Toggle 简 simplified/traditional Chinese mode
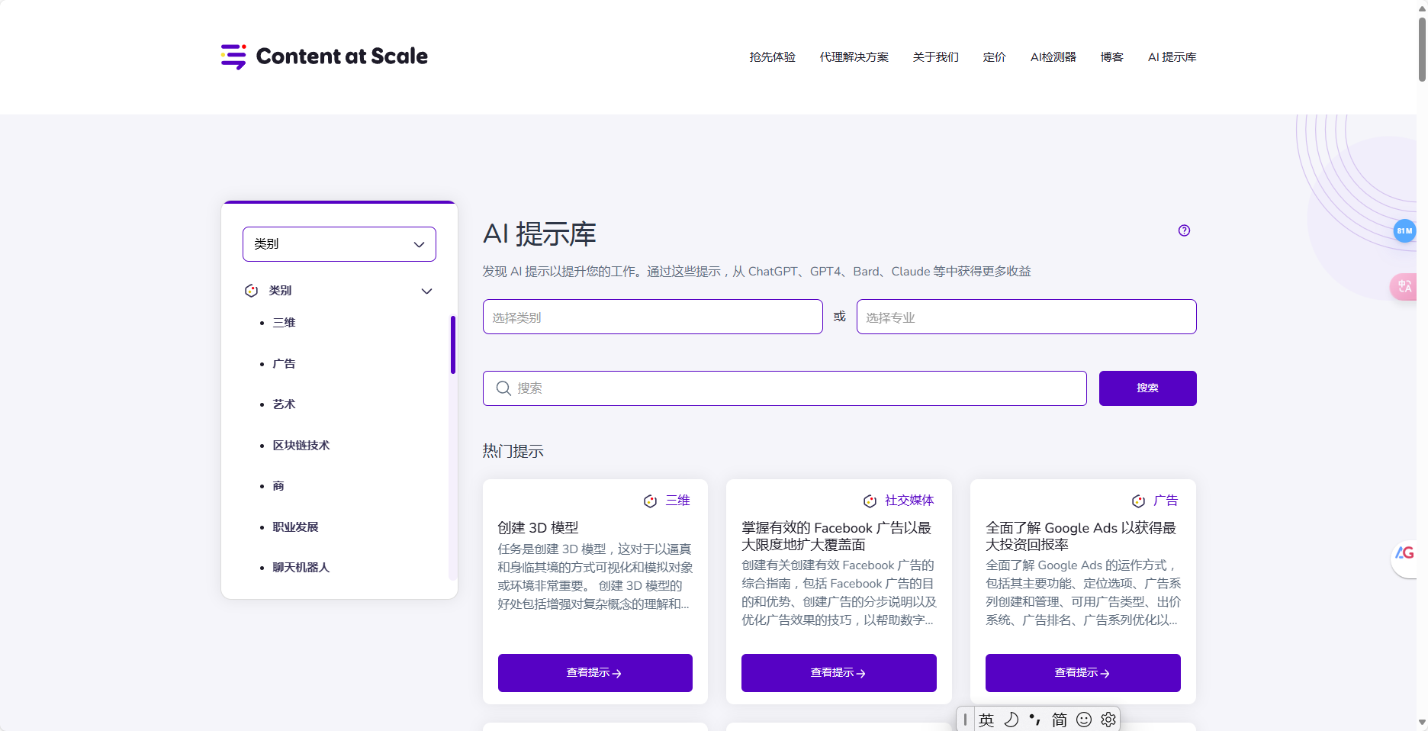This screenshot has height=731, width=1428. coord(1058,719)
